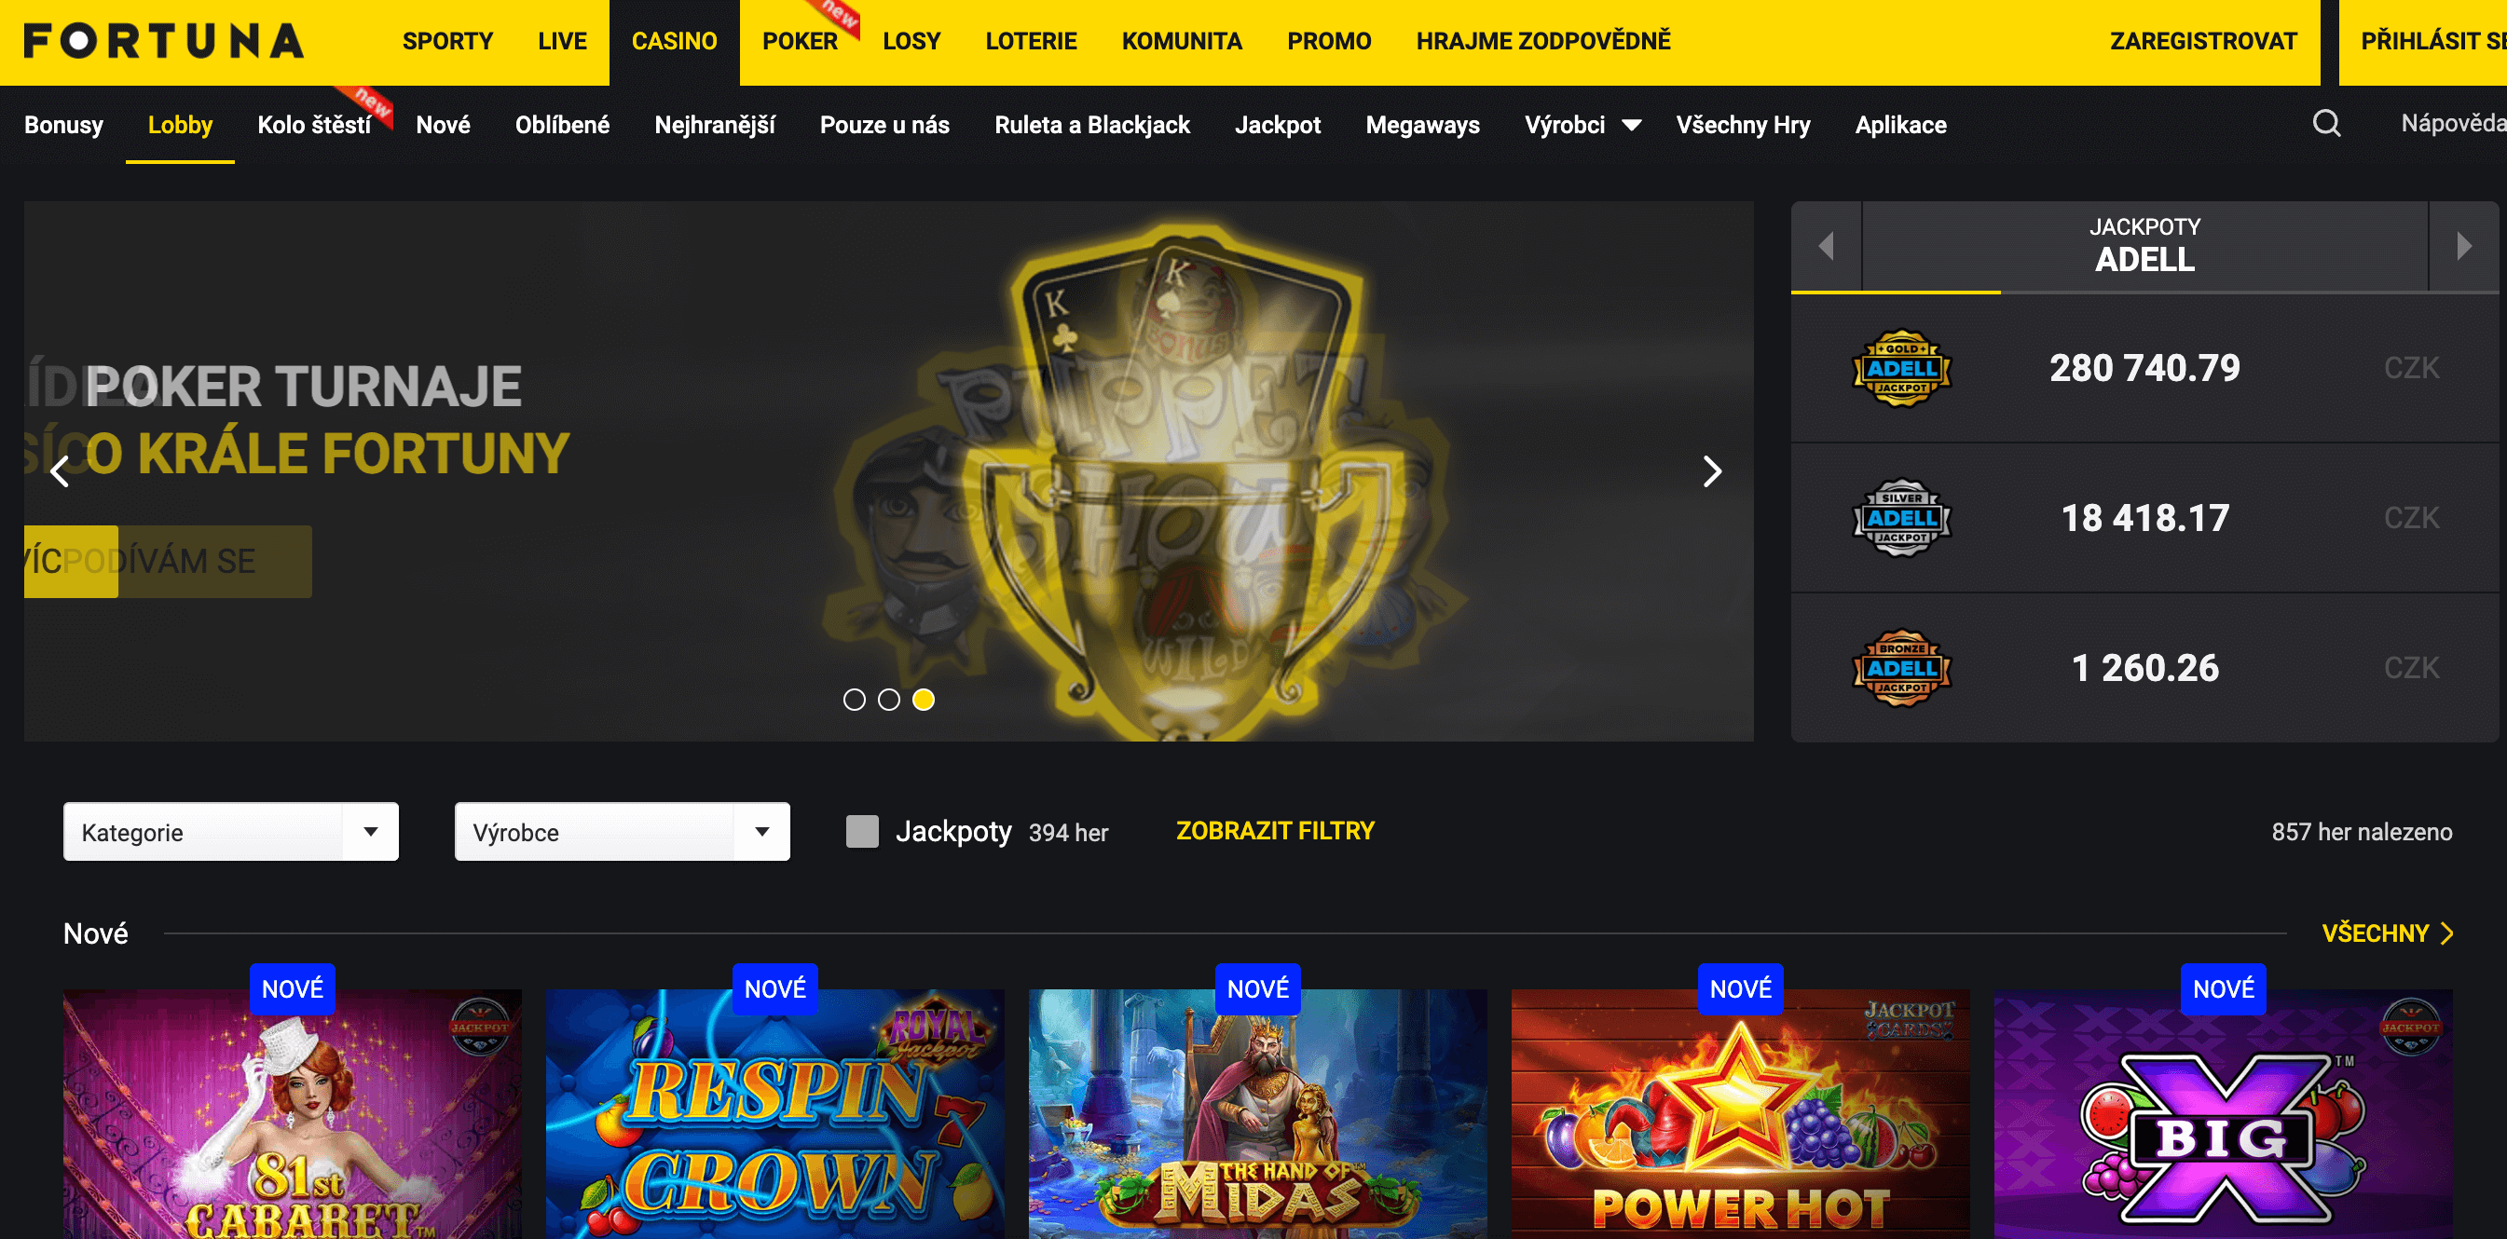Viewport: 2507px width, 1239px height.
Task: Go to previous jackpot with left arrow
Action: coord(1826,246)
